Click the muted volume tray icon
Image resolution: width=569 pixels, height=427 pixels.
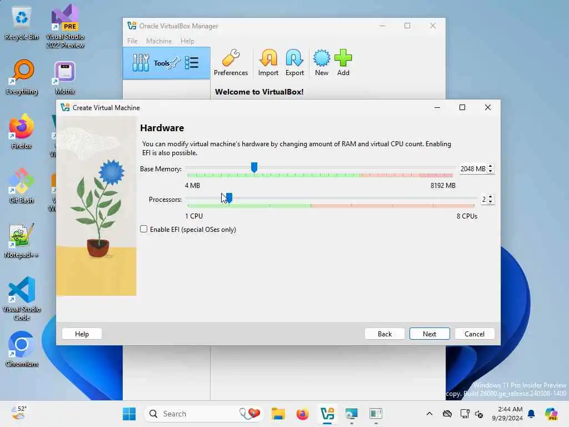point(479,414)
